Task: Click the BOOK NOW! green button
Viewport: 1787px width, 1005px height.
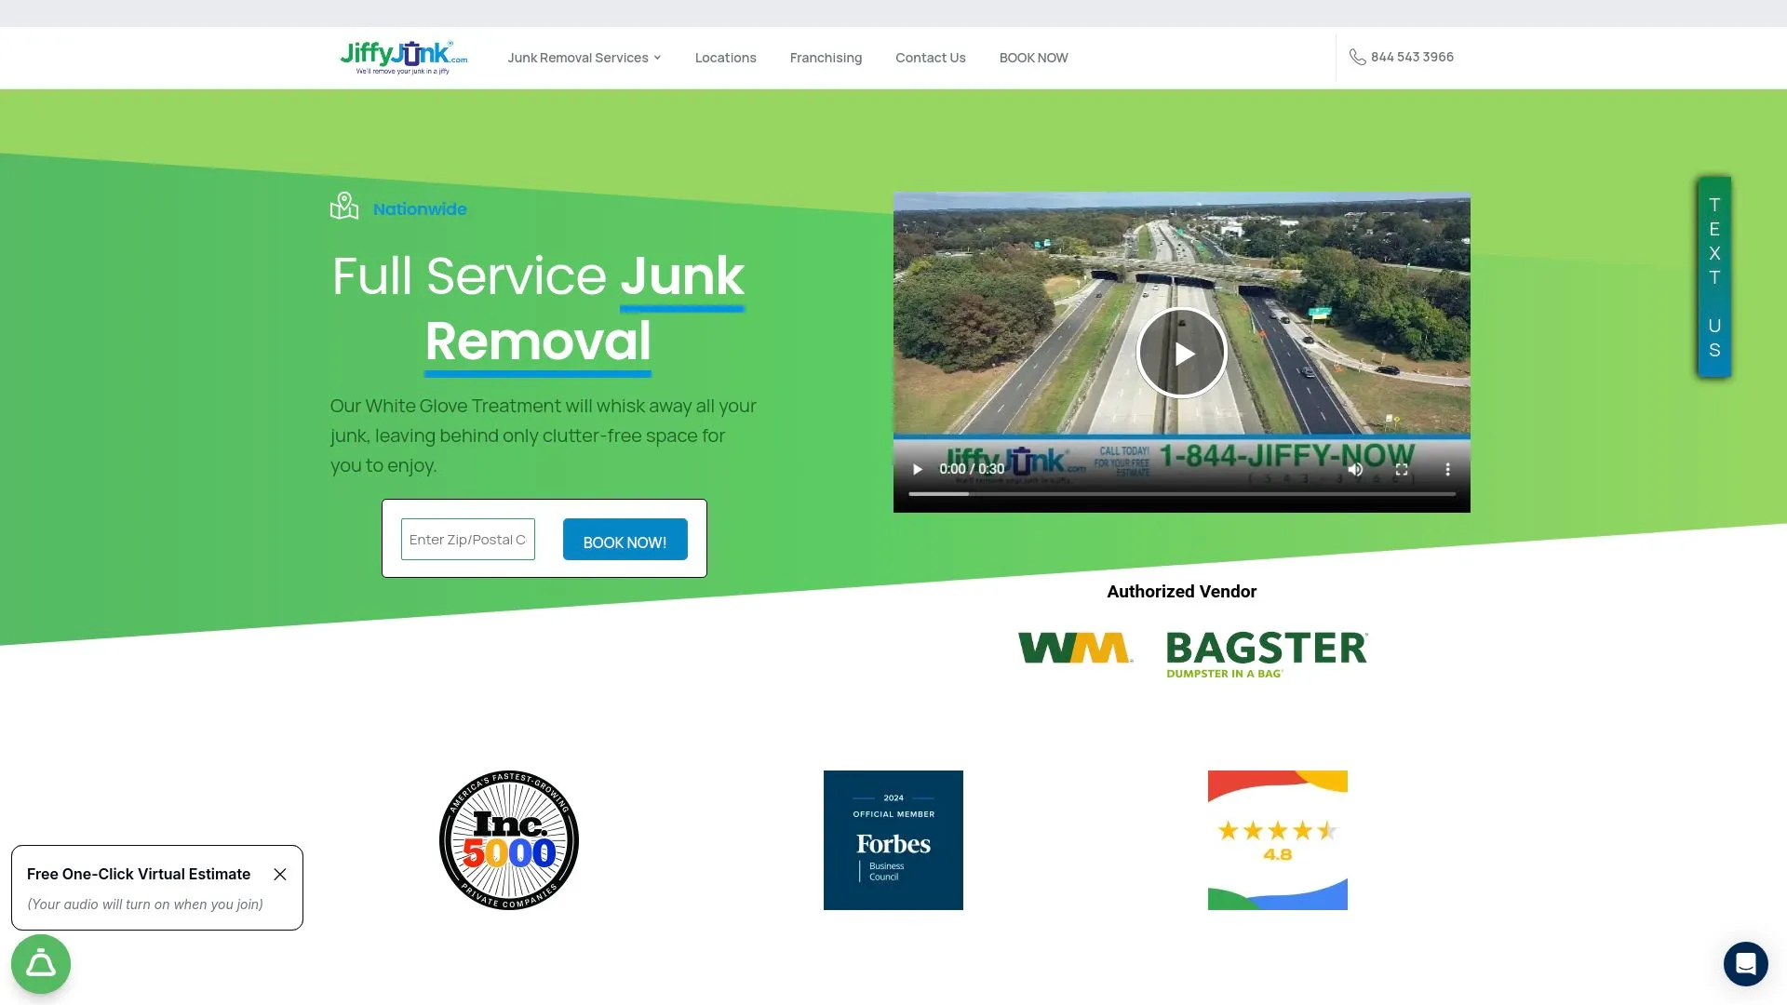Action: (x=625, y=542)
